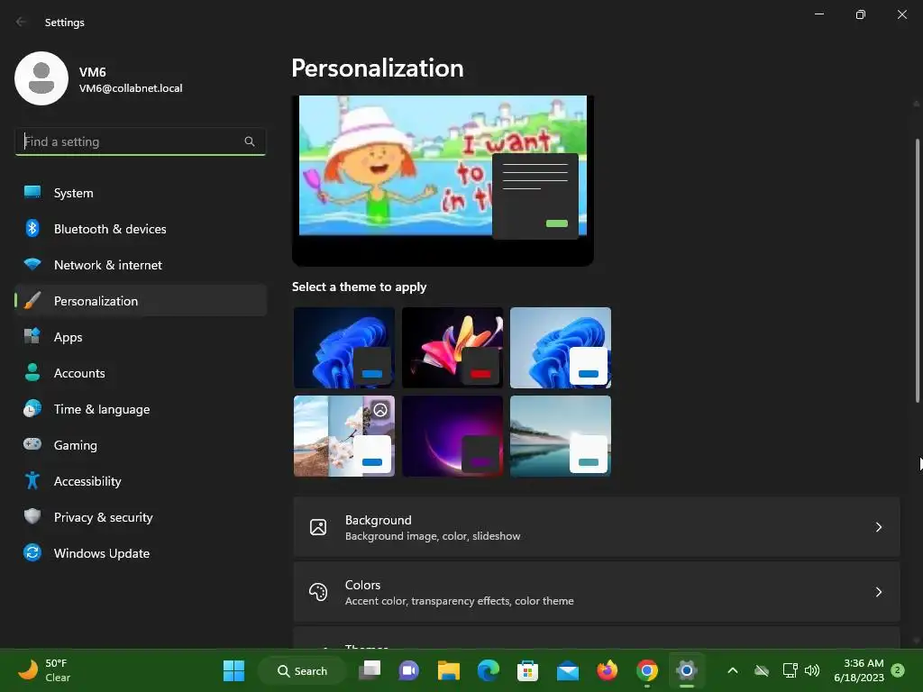Click the Settings back arrow
923x692 pixels.
22,22
